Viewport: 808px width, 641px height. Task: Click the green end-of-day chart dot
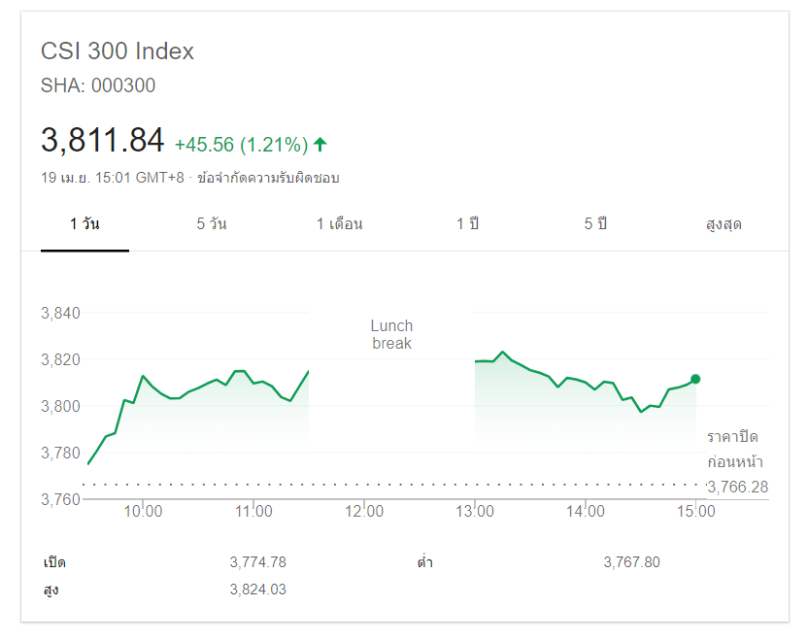[x=695, y=379]
